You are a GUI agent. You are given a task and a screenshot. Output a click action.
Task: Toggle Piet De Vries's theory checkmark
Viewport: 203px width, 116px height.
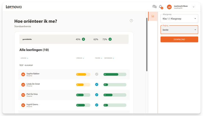pyautogui.click(x=96, y=95)
